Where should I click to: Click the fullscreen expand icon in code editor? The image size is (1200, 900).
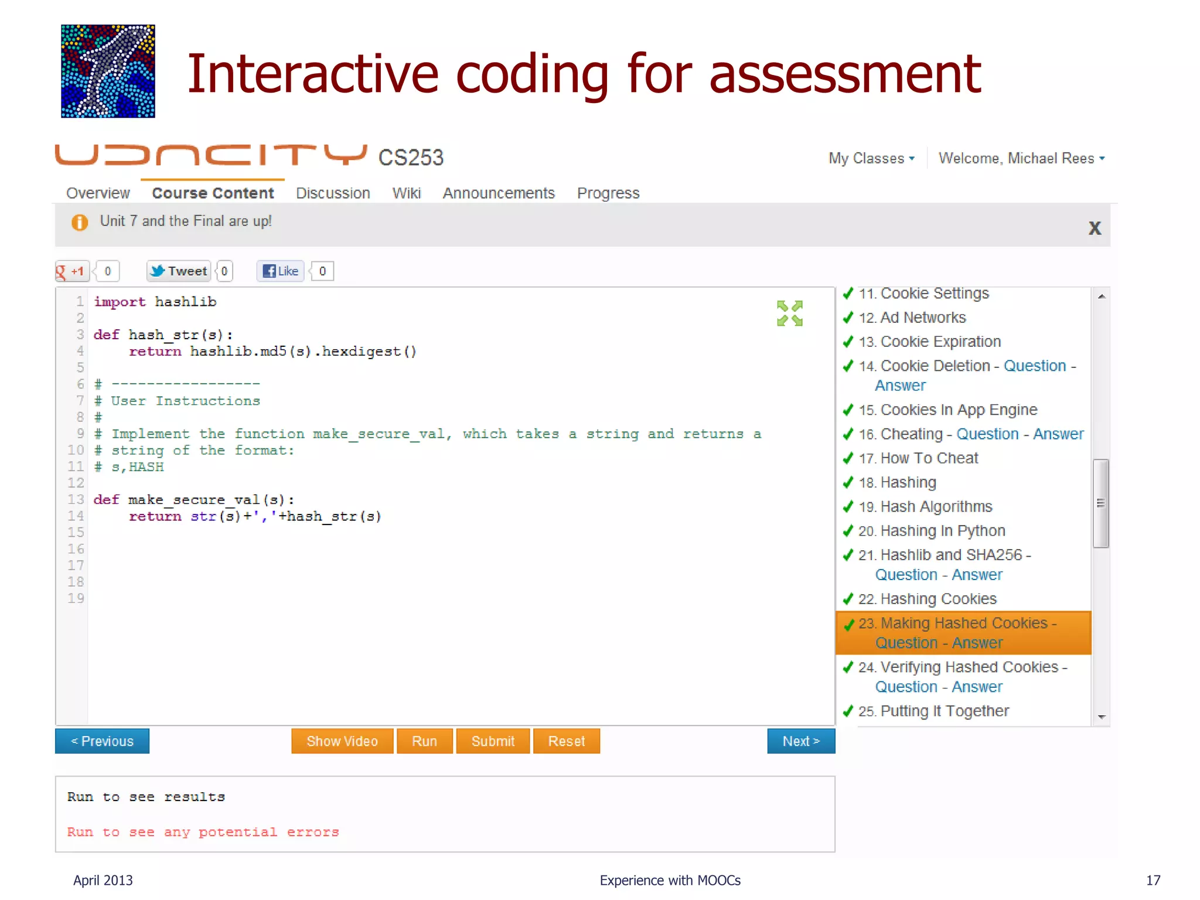click(789, 313)
